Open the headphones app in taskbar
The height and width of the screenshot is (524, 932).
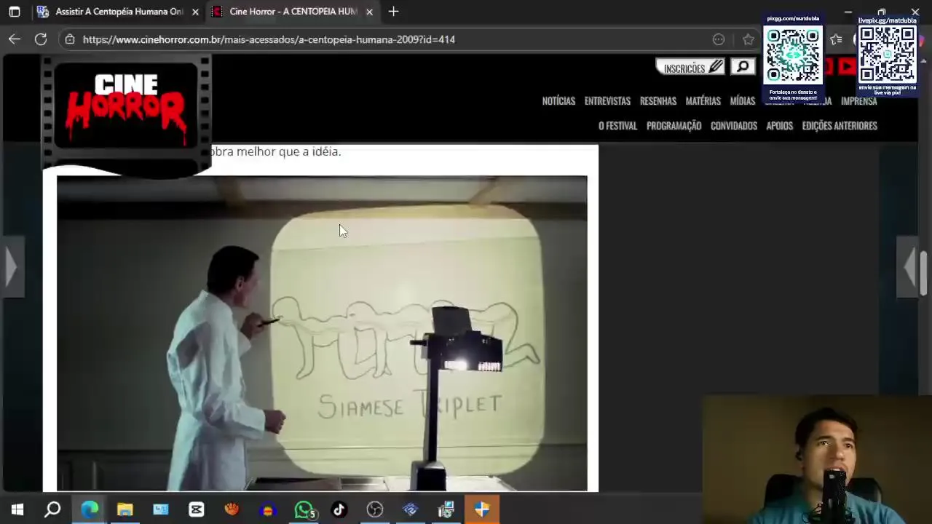point(268,509)
